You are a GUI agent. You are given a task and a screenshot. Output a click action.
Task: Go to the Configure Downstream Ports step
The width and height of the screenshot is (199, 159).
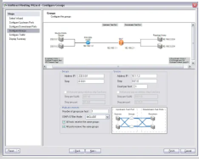point(23,26)
